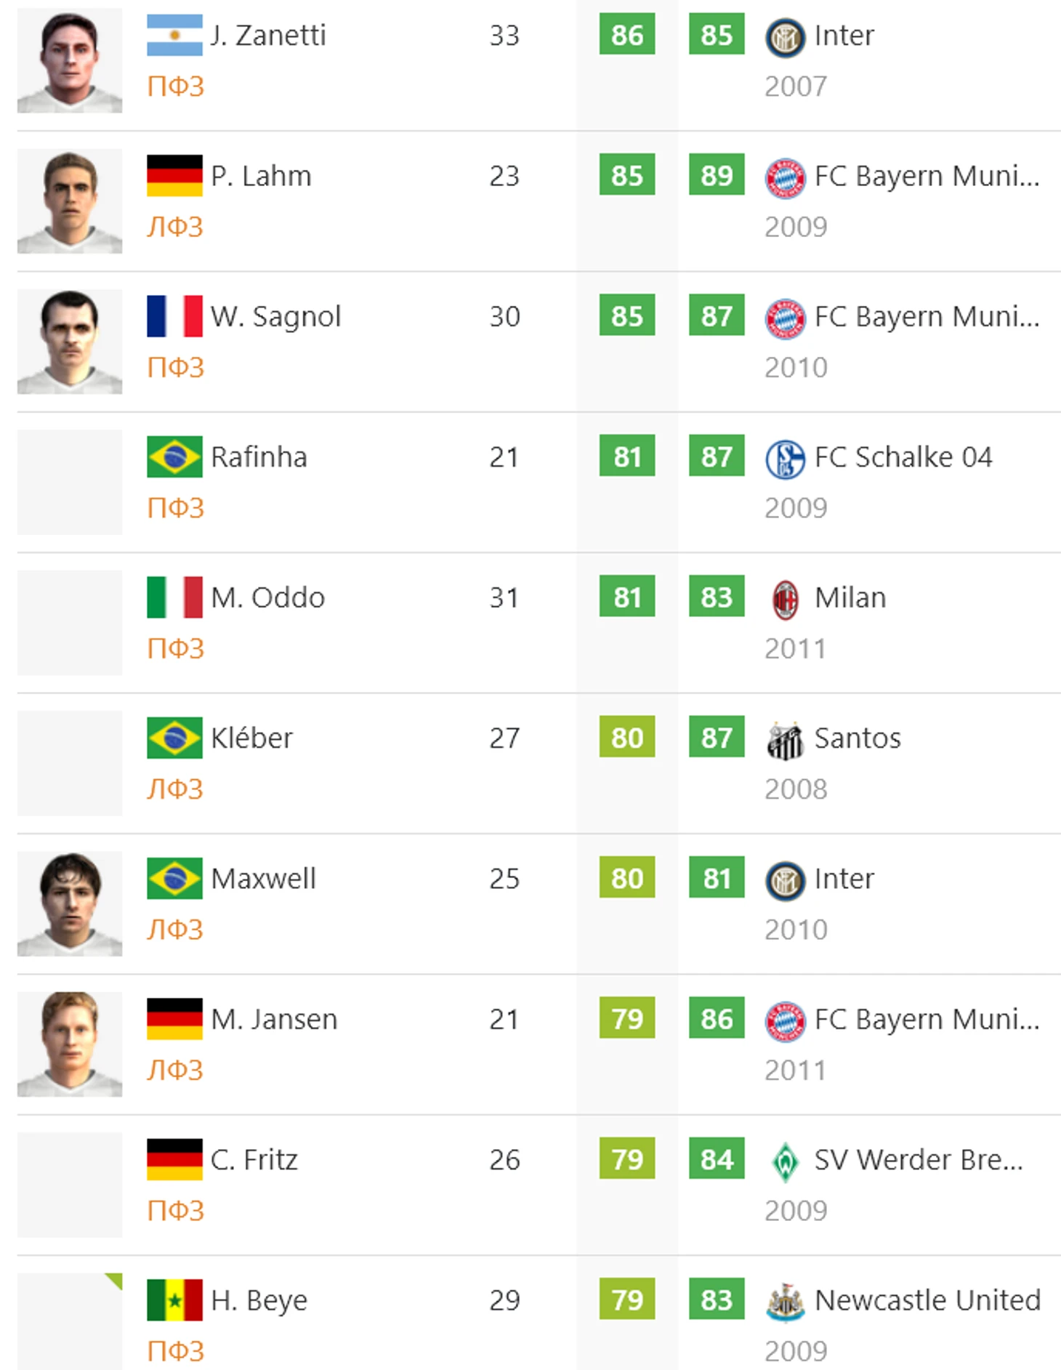1061x1370 pixels.
Task: Click the Argentina flag next to J. Zanetti
Action: click(x=174, y=35)
